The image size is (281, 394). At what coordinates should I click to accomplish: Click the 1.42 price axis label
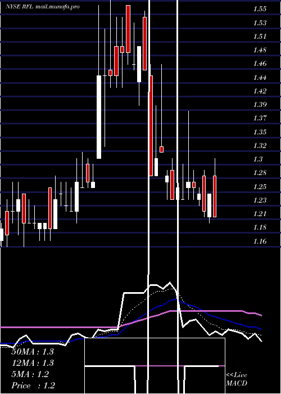pyautogui.click(x=260, y=91)
